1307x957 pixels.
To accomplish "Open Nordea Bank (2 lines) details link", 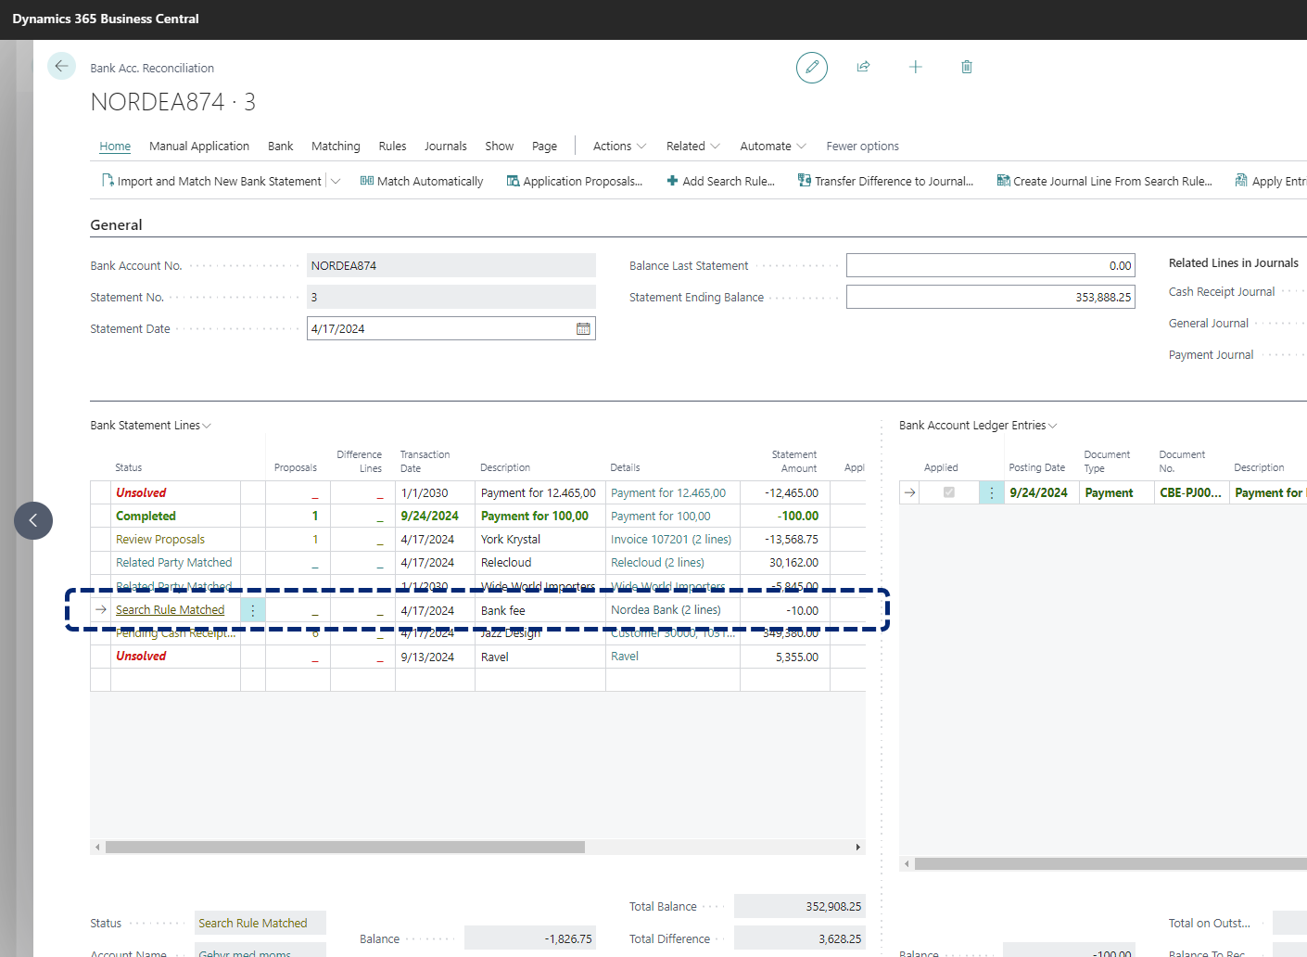I will [666, 609].
